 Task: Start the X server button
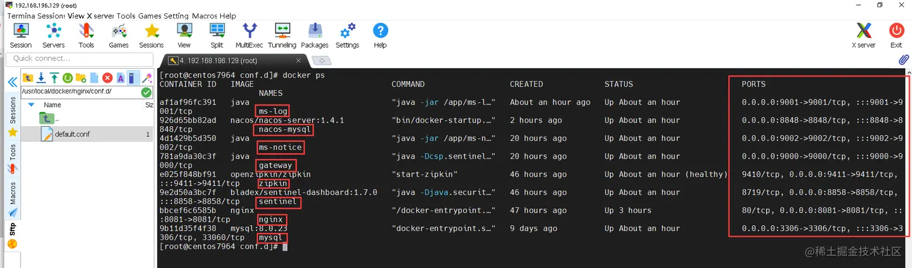(864, 36)
